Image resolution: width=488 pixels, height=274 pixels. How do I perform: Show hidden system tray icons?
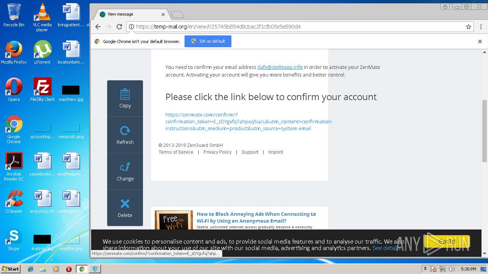[425, 269]
